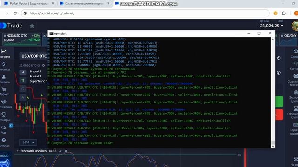This screenshot has width=298, height=167.
Task: Close the JOD/CNY asset tab
Action: click(x=282, y=36)
